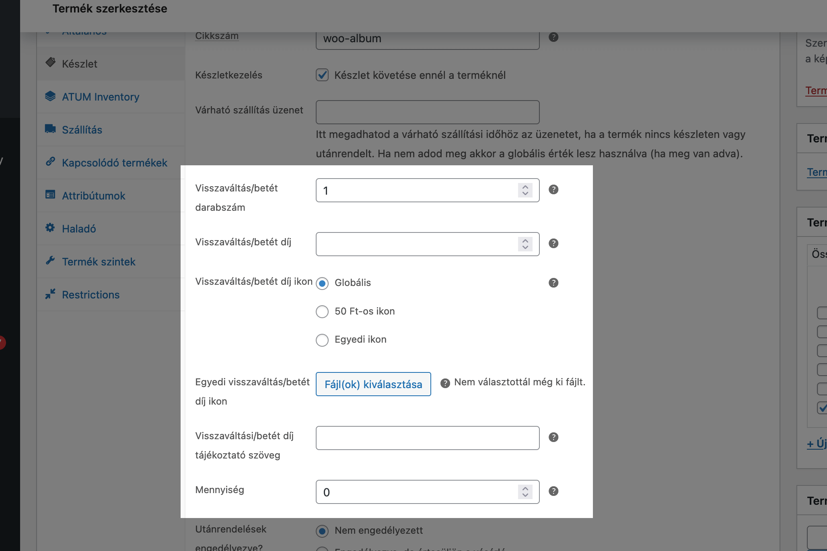Open the Kapcsolódó termékek tab

[111, 162]
